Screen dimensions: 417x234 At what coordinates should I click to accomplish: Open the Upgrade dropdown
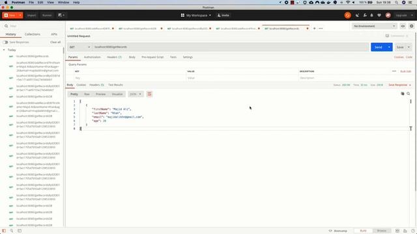(x=403, y=16)
